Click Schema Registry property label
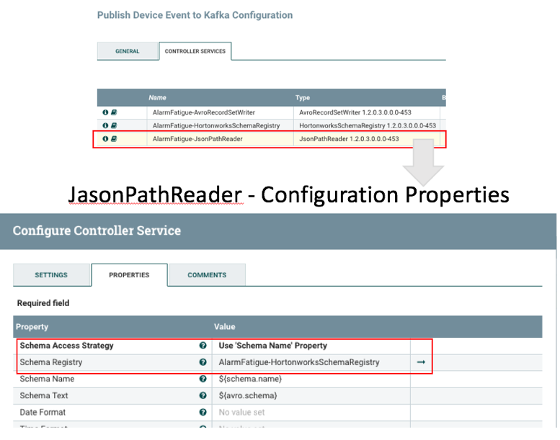Screen dimensions: 560x440 [x=51, y=362]
